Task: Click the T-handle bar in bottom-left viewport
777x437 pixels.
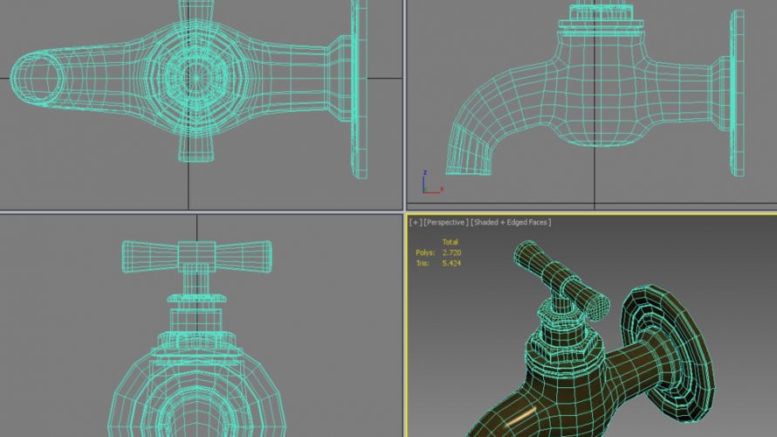Action: pyautogui.click(x=196, y=254)
